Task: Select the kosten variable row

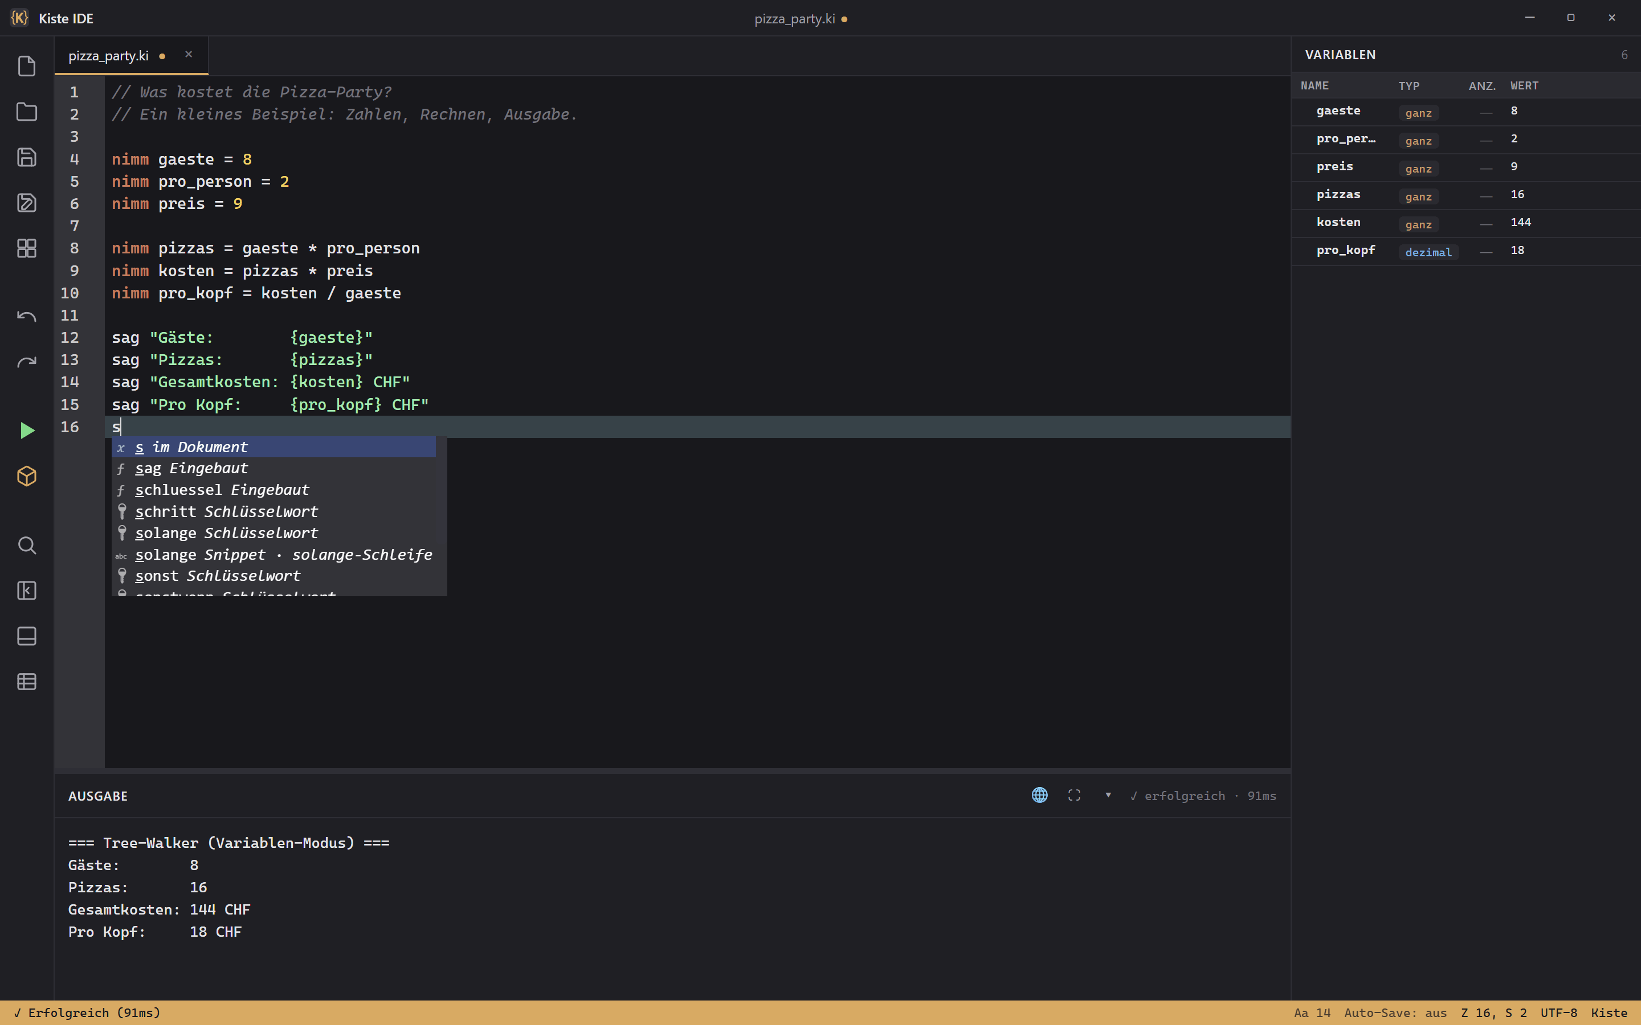Action: click(1466, 223)
